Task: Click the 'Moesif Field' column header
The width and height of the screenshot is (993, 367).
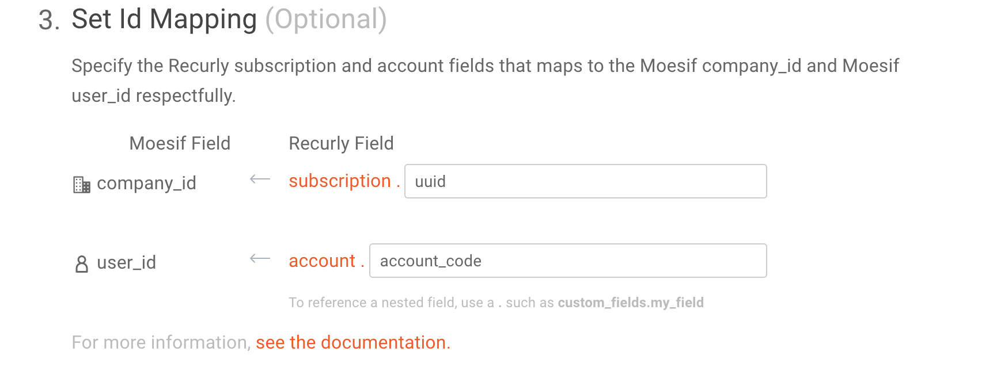Action: [x=180, y=143]
